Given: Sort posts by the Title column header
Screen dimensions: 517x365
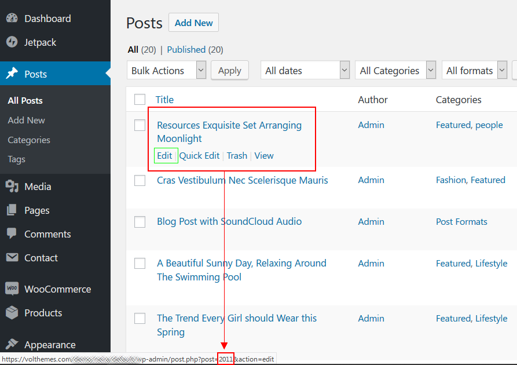Looking at the screenshot, I should (164, 100).
